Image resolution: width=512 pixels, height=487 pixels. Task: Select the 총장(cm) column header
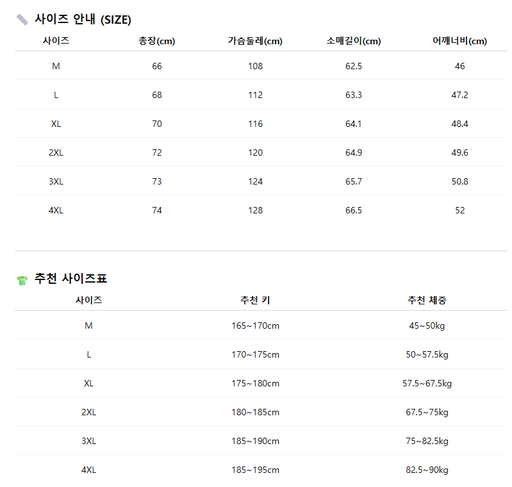click(157, 41)
